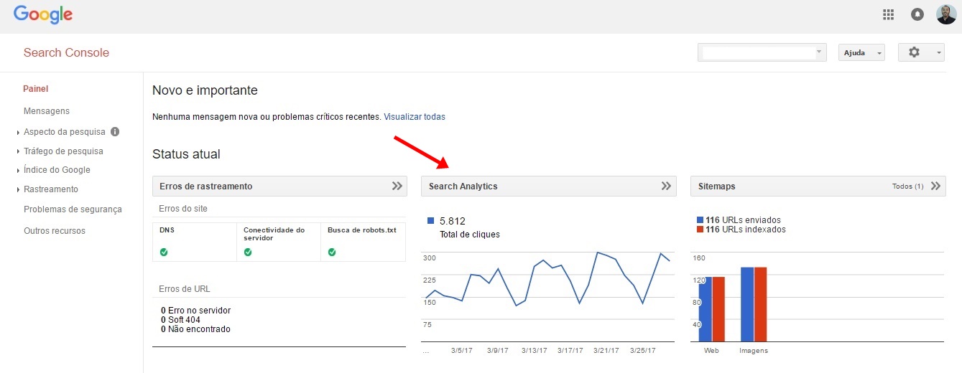Open Search Analytics double-arrow
This screenshot has width=962, height=373.
pos(666,186)
